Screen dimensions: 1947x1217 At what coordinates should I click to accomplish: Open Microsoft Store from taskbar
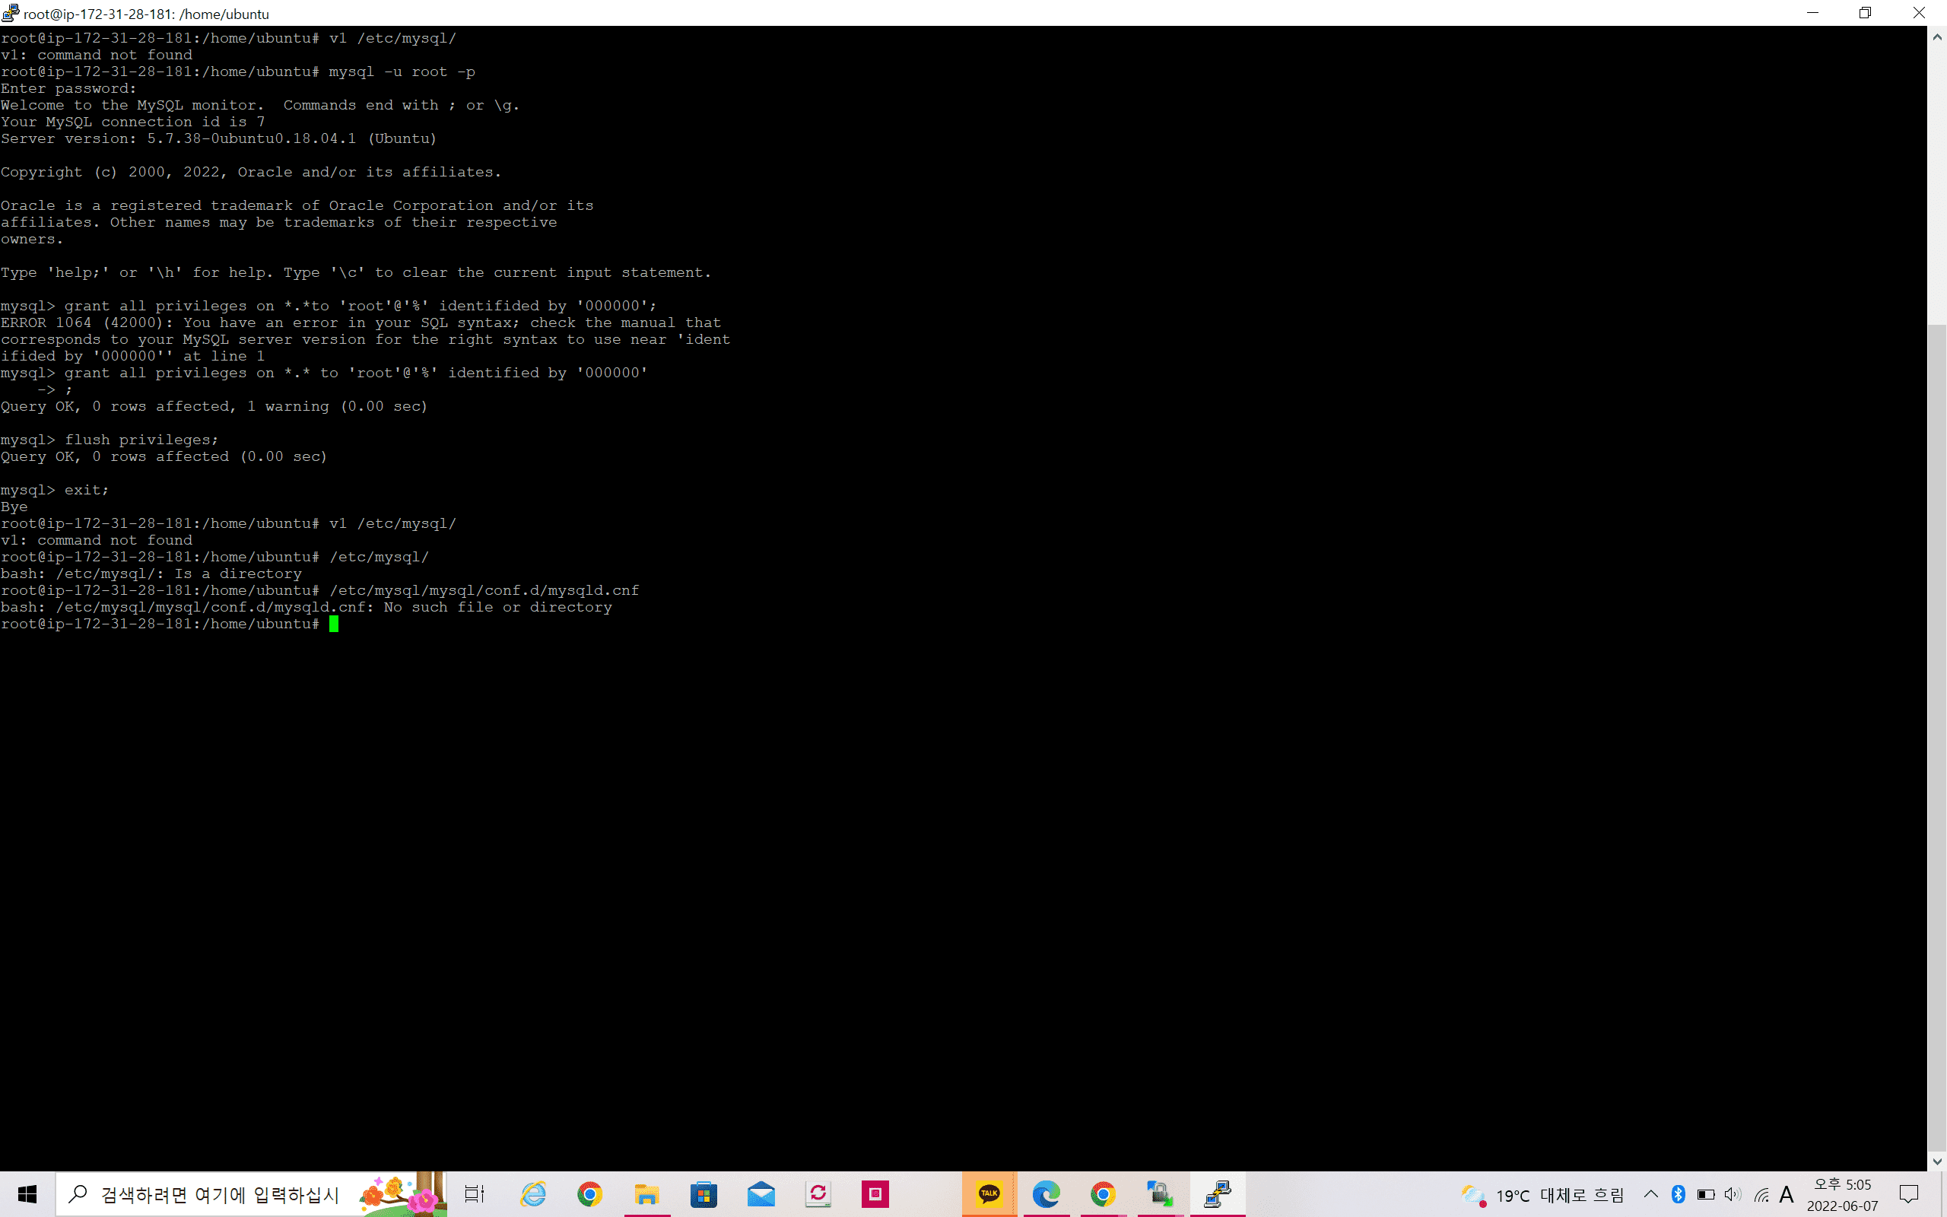pyautogui.click(x=704, y=1194)
